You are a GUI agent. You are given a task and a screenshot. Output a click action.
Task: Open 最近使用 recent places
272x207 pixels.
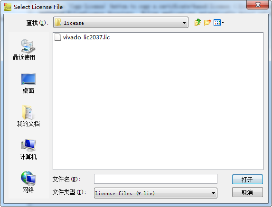(28, 50)
